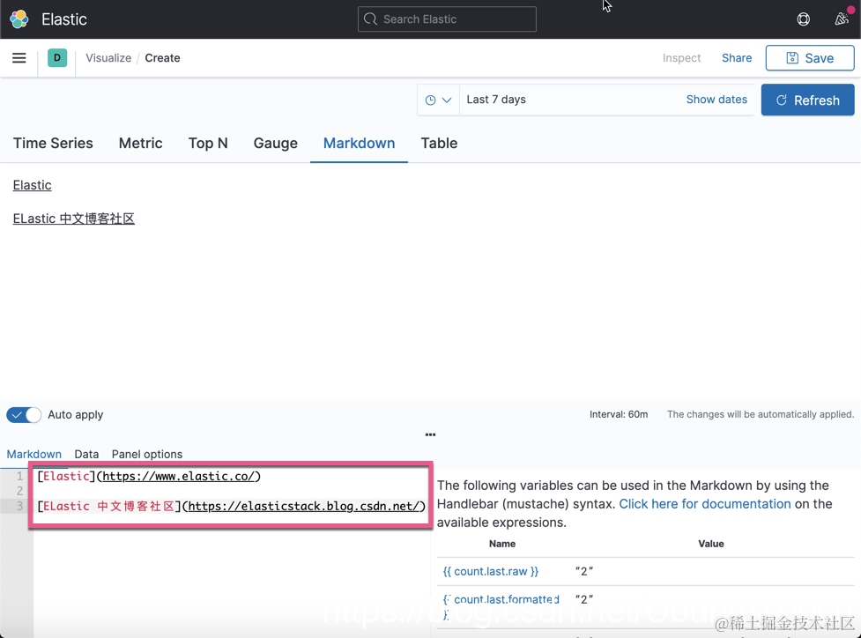Open the Panel options sub-tab
Screen dimensions: 861x638
click(x=146, y=454)
